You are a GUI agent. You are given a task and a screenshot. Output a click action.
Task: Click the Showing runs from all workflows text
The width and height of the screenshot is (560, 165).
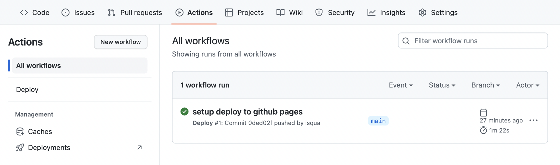tap(224, 54)
